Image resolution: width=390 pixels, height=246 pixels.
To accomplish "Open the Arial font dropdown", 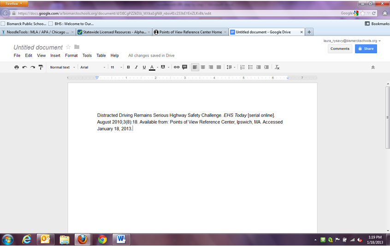I will pyautogui.click(x=93, y=67).
